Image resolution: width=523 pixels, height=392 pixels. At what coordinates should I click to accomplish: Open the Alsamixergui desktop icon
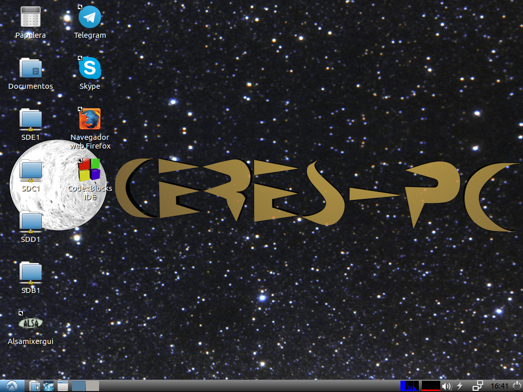(x=31, y=323)
